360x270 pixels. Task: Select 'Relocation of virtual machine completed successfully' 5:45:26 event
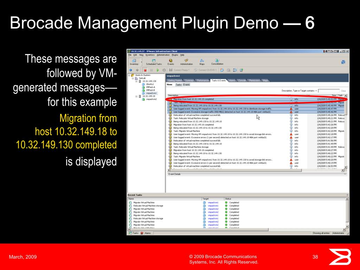pos(256,115)
